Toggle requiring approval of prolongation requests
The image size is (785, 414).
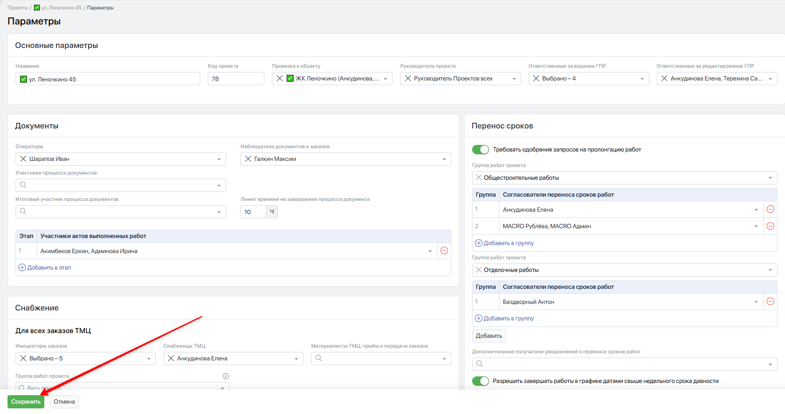[481, 150]
